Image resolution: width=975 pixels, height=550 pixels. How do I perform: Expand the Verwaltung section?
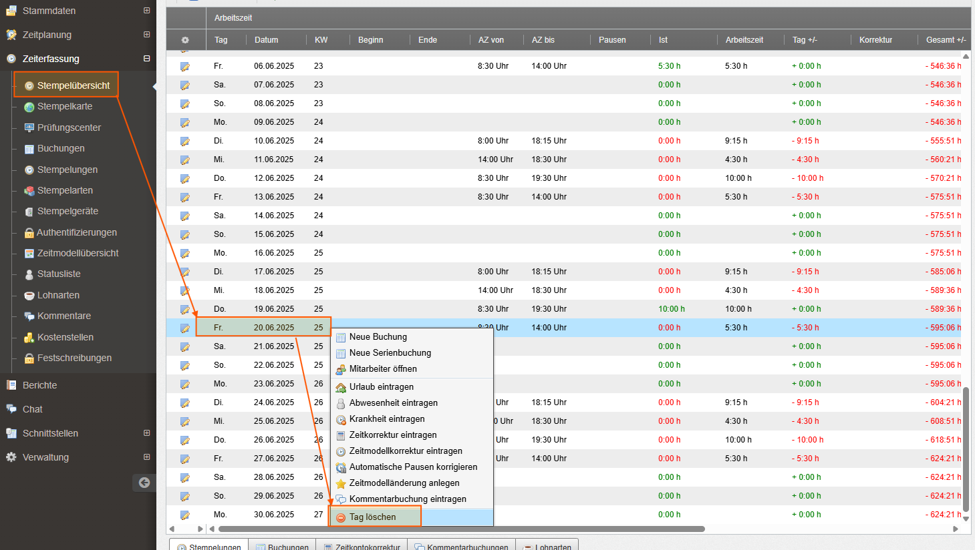point(146,457)
